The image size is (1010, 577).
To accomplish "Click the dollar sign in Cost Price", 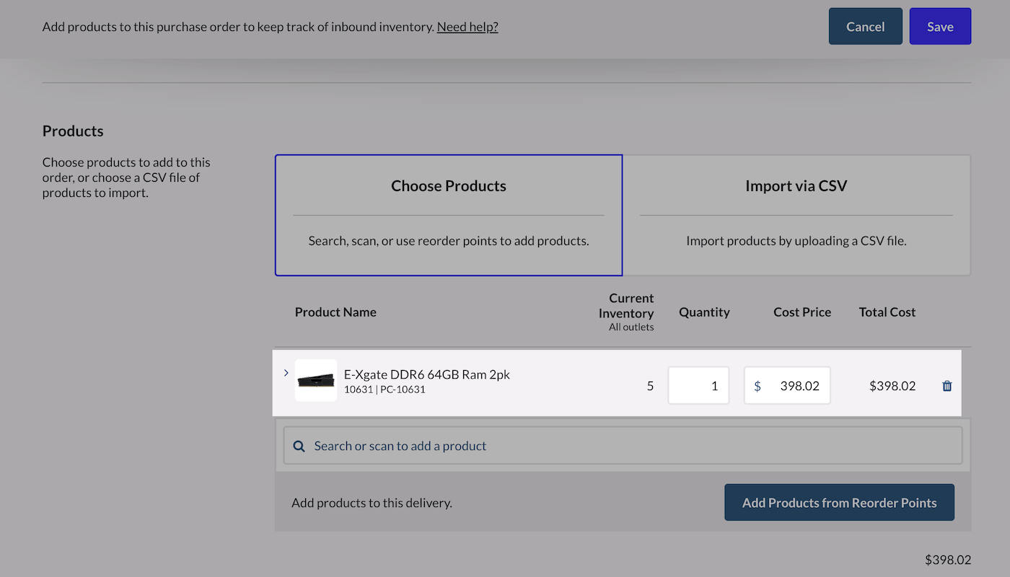I will pos(757,386).
